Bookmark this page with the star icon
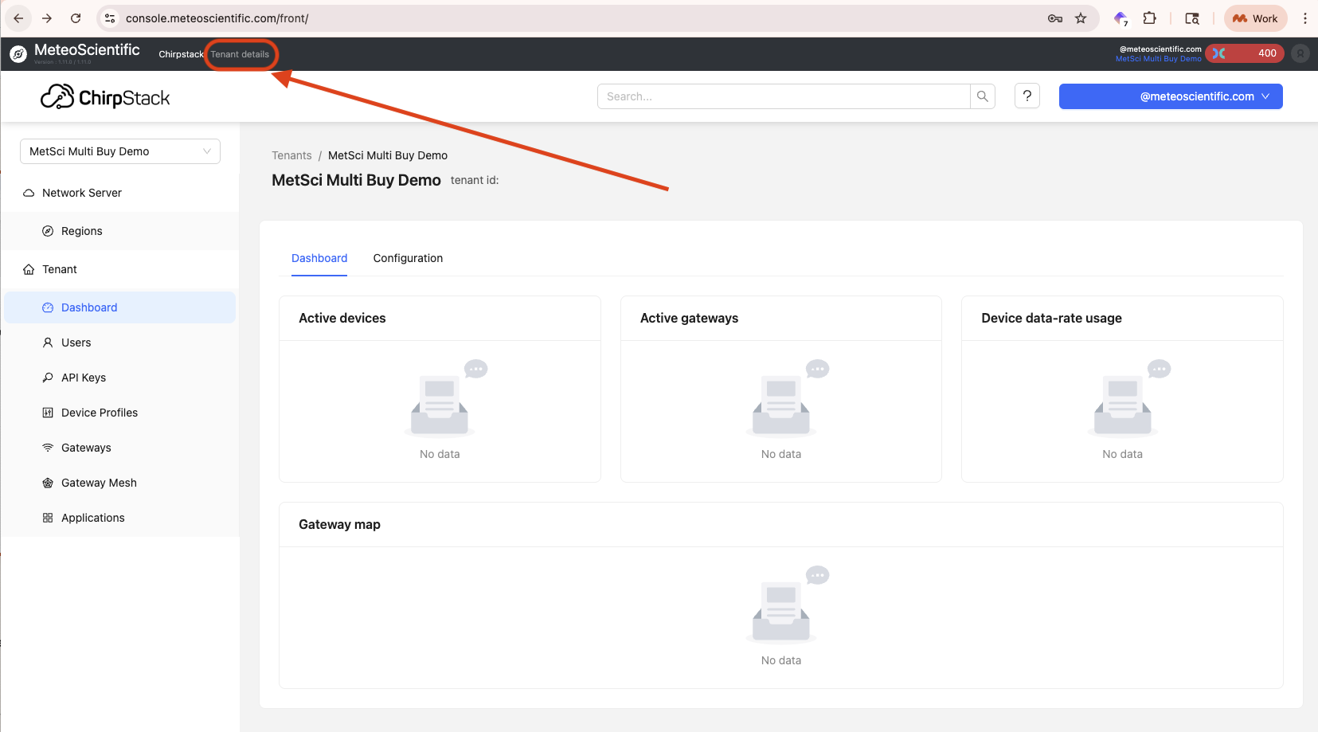The image size is (1318, 732). click(1081, 18)
